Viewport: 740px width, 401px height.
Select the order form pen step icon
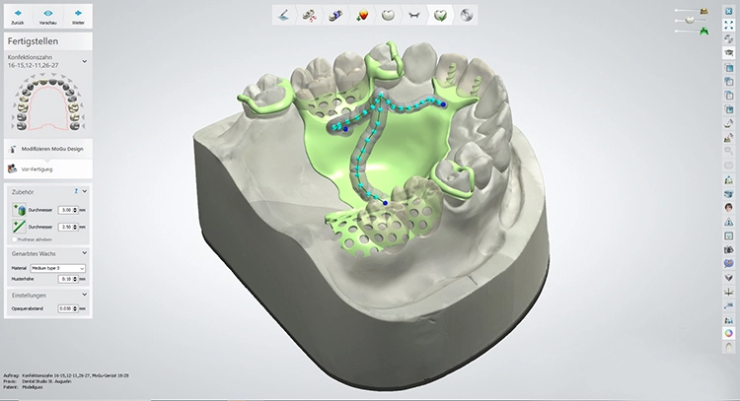tap(283, 15)
